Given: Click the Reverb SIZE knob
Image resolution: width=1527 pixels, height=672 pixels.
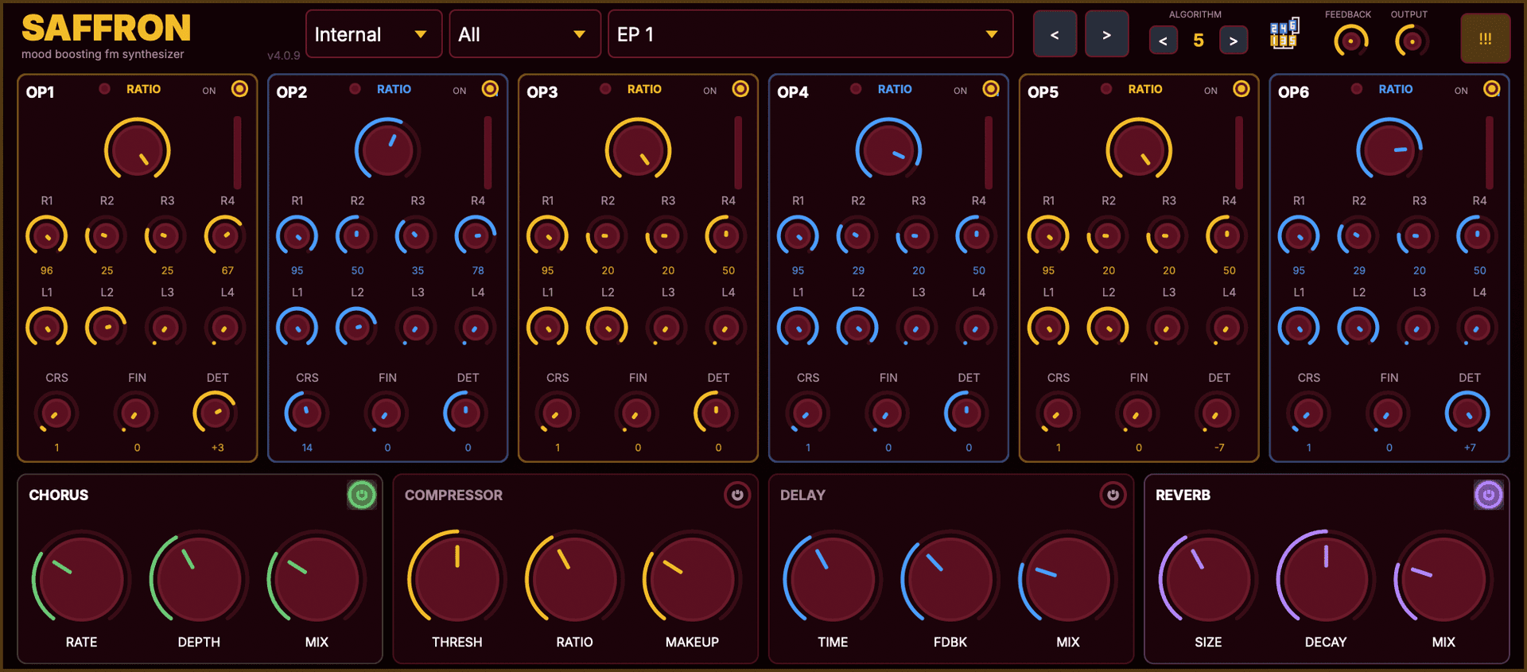Looking at the screenshot, I should click(x=1208, y=578).
